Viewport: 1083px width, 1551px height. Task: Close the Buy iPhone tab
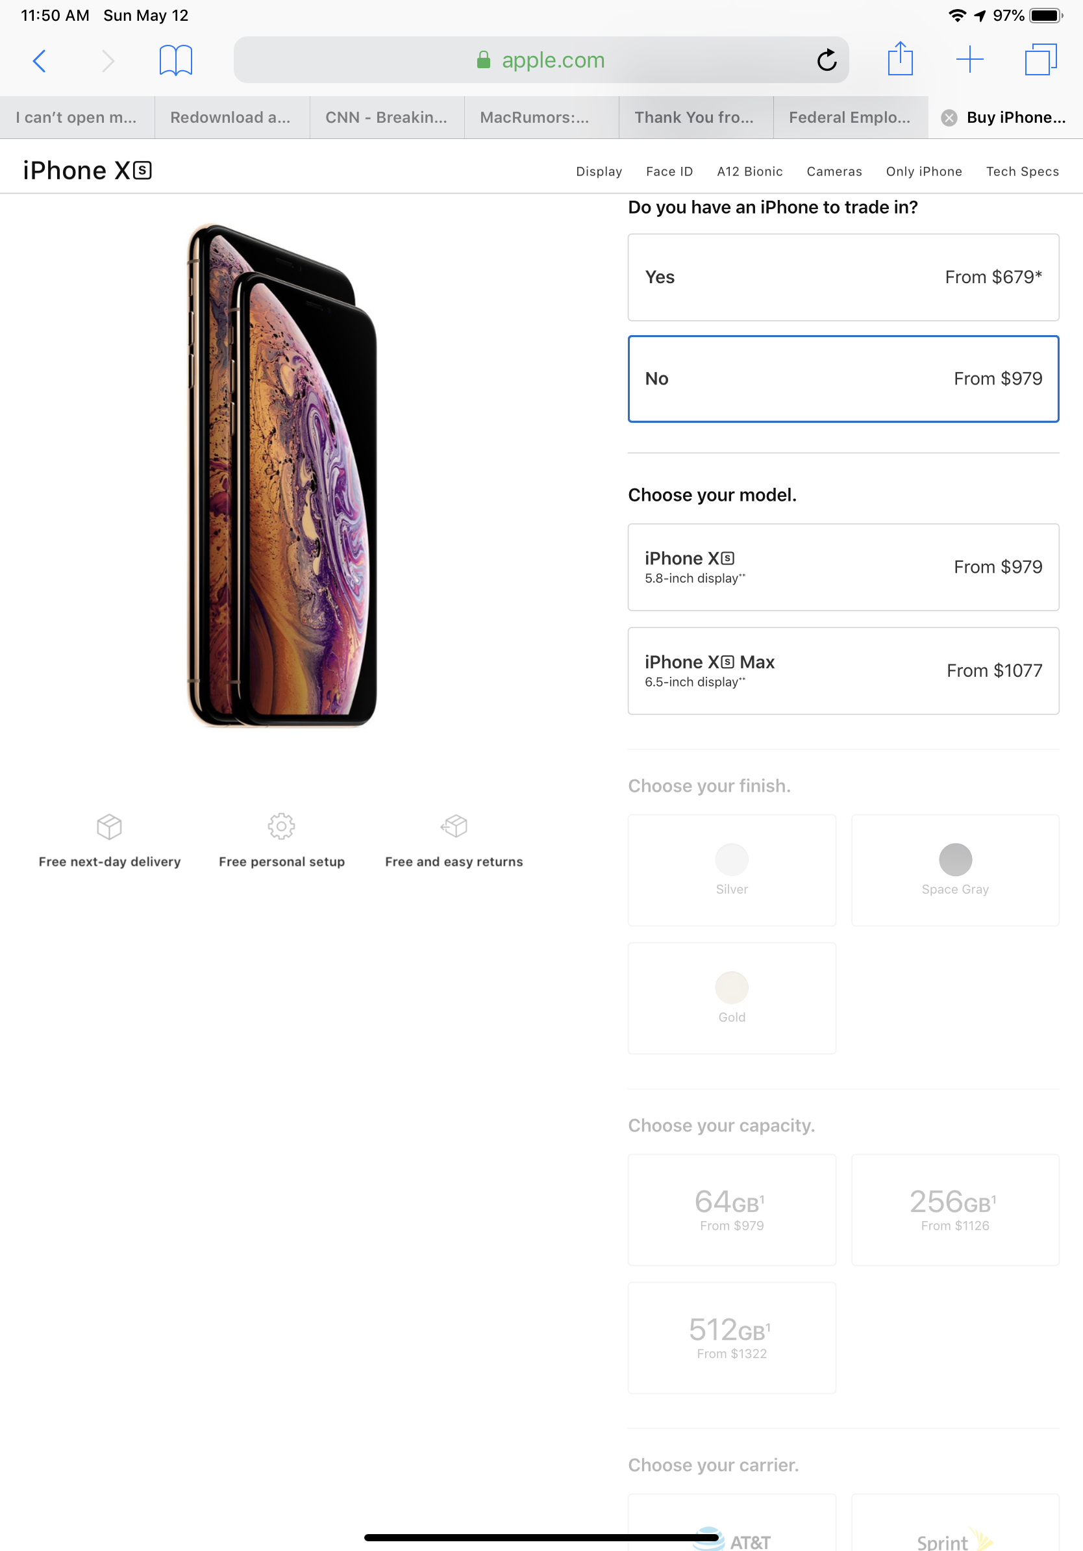(x=949, y=118)
